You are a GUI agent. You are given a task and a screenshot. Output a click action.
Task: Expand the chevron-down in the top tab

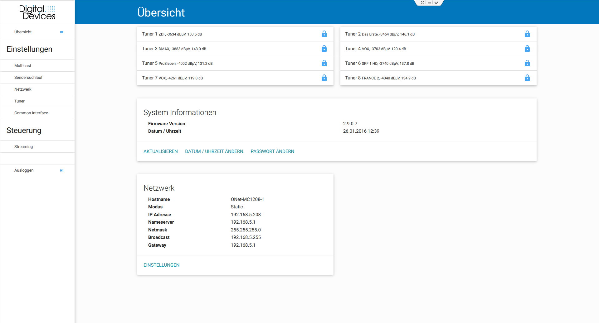click(436, 3)
